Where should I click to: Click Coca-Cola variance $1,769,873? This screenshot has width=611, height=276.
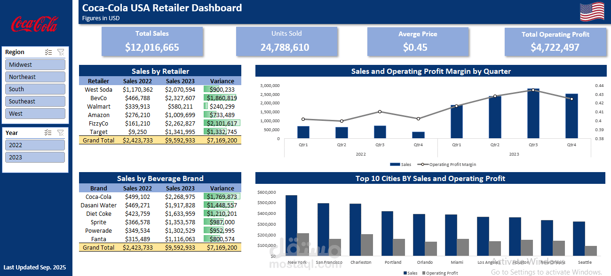pos(222,197)
